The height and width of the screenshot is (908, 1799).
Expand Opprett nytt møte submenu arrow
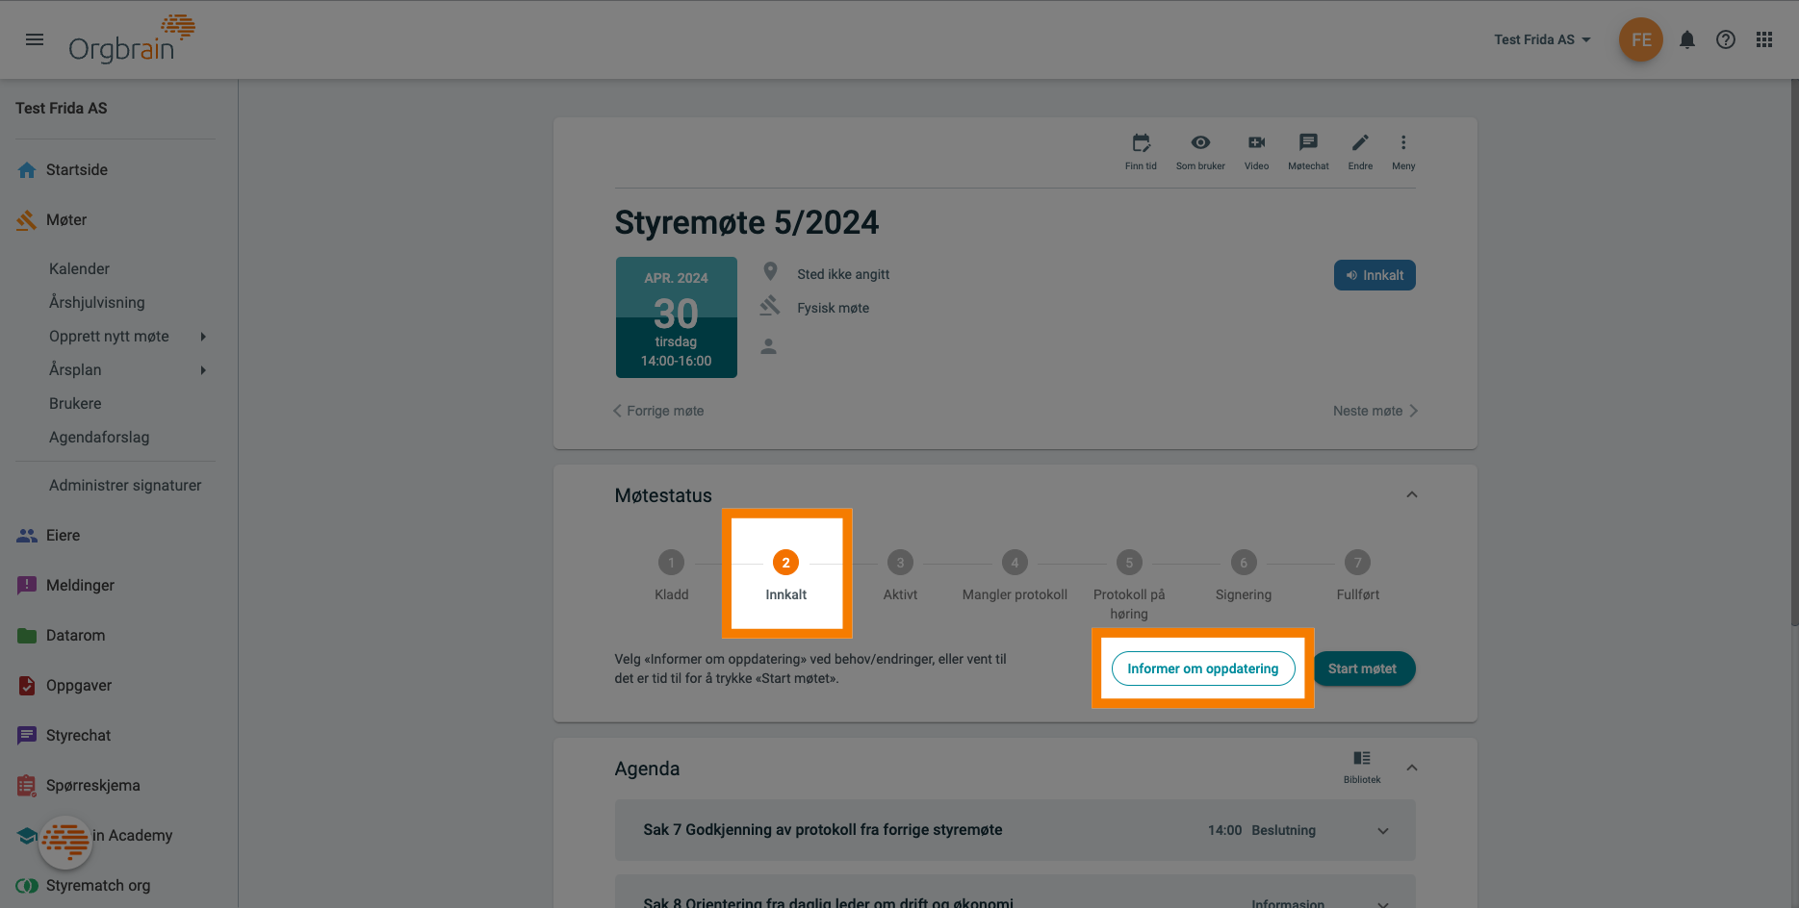[203, 336]
